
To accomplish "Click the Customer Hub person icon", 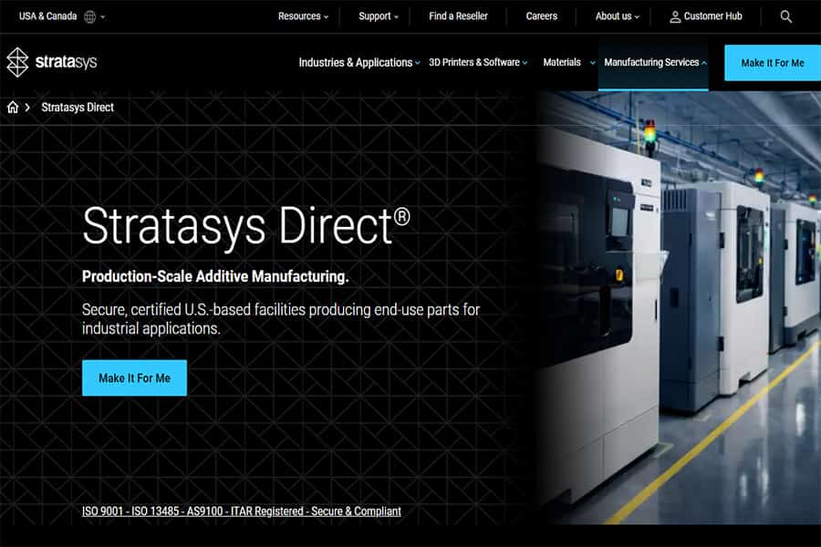I will click(675, 16).
